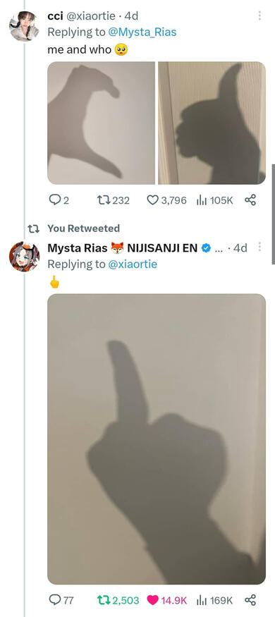
Task: Open replies on Mysta Rias's tweet with 77 comments
Action: (x=61, y=600)
